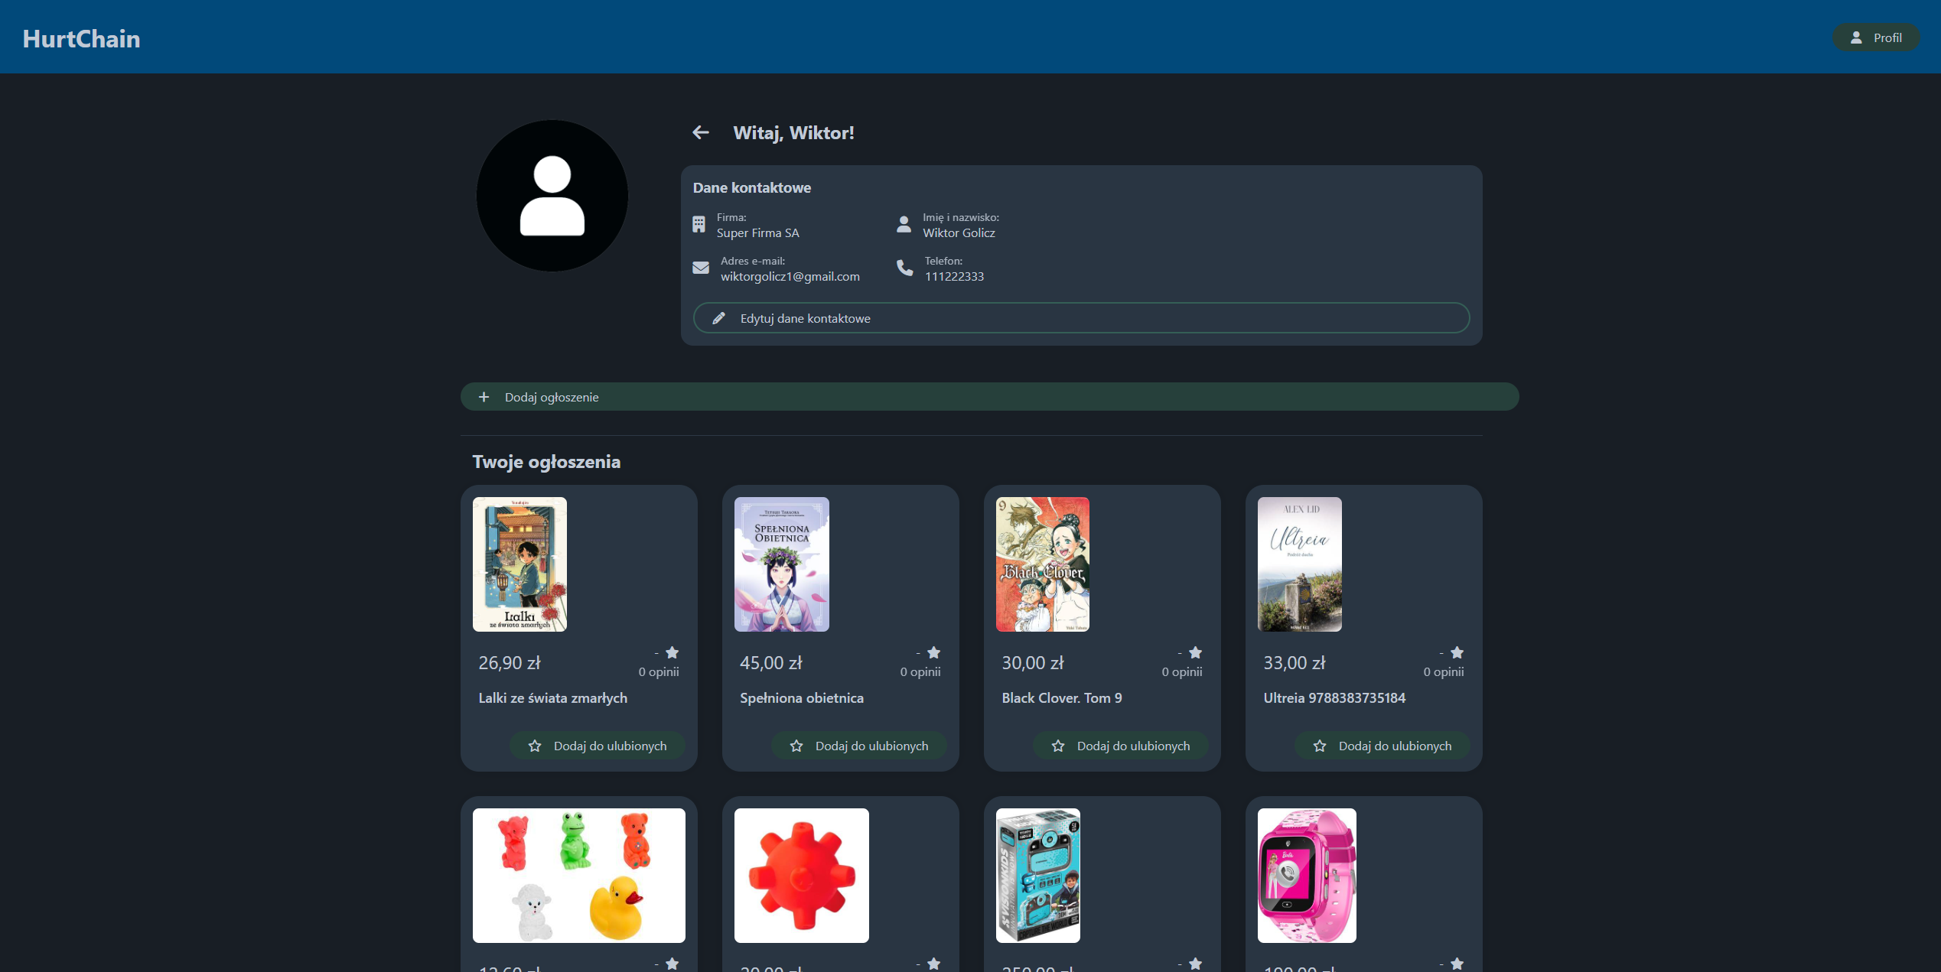Screen dimensions: 1941x972
Task: Open the Ultreia book cover image
Action: [x=1299, y=564]
